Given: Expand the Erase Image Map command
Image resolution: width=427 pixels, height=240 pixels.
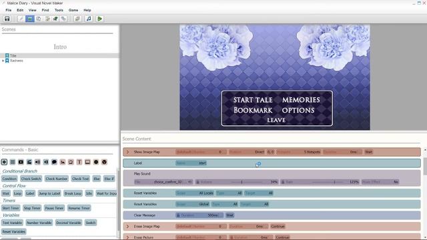Looking at the screenshot, I should [x=127, y=227].
